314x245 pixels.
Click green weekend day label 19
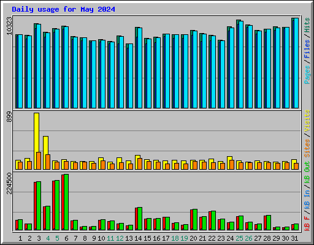[x=184, y=238]
